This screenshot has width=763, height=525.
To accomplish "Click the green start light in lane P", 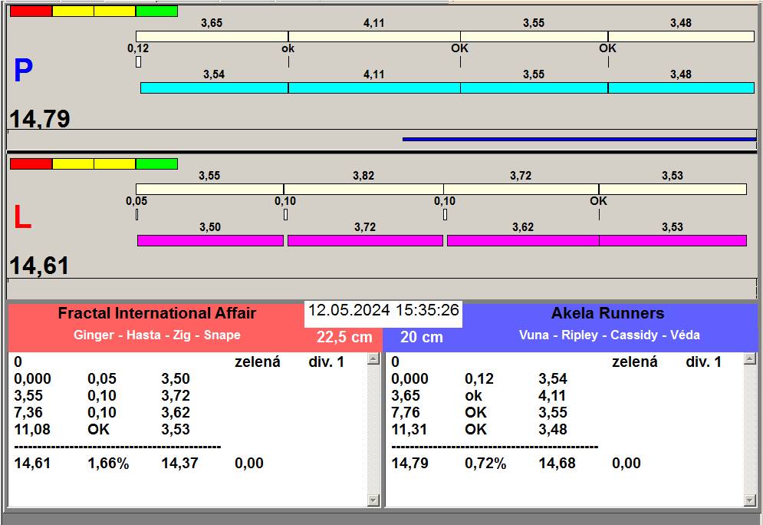I will click(156, 12).
